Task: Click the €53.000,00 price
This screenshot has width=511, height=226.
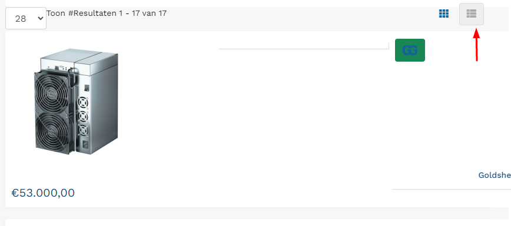Action: [43, 193]
